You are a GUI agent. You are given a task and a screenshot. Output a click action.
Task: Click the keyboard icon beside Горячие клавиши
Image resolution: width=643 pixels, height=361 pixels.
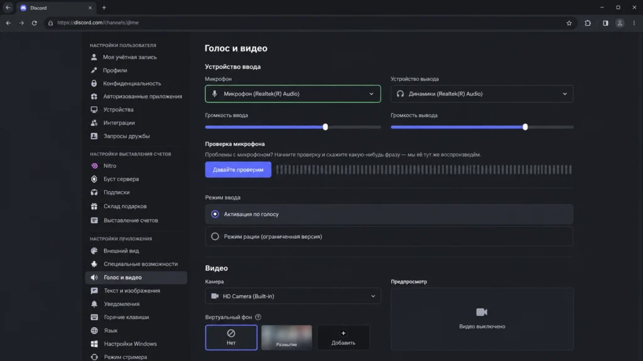coord(94,317)
